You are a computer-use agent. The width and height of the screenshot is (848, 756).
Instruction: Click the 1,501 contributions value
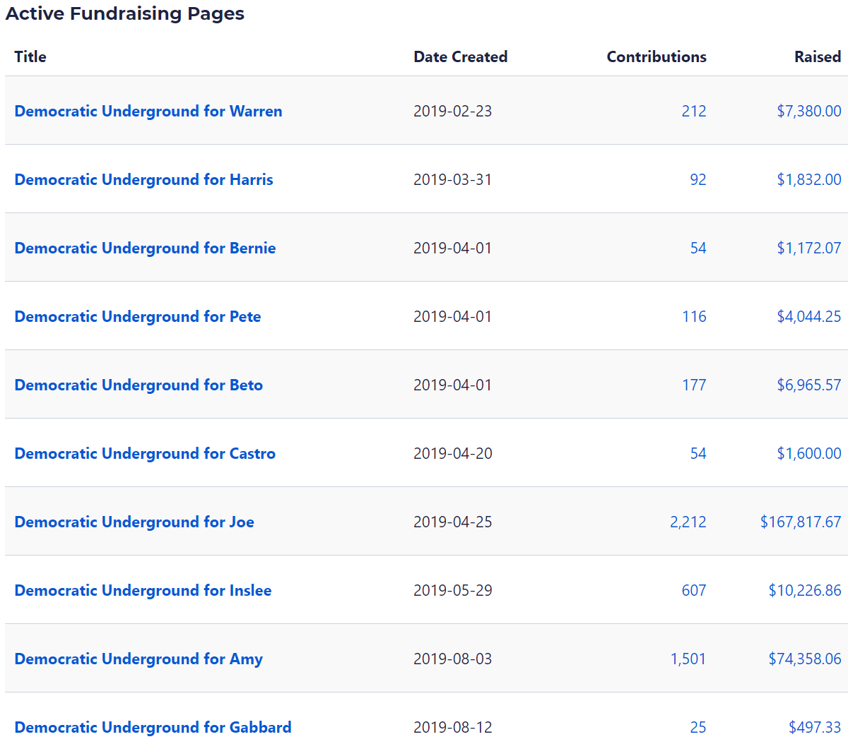coord(688,659)
